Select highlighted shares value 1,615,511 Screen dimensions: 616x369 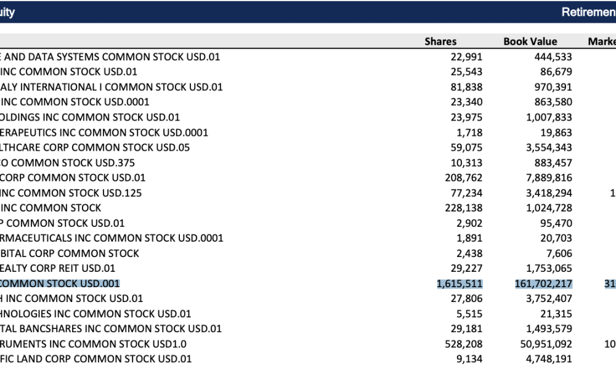pyautogui.click(x=460, y=284)
